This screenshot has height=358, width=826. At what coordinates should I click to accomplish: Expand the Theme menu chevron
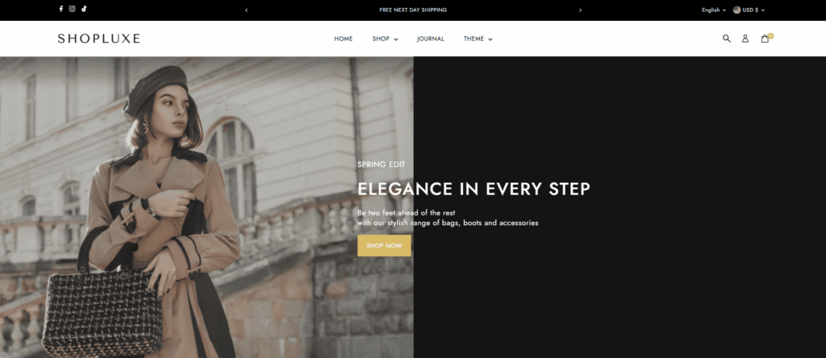pyautogui.click(x=490, y=40)
